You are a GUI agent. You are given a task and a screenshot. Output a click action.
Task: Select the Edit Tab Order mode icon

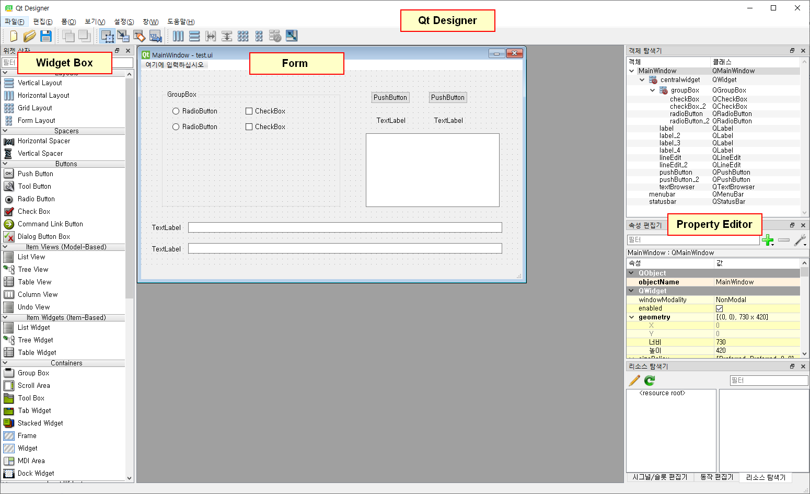[x=156, y=36]
